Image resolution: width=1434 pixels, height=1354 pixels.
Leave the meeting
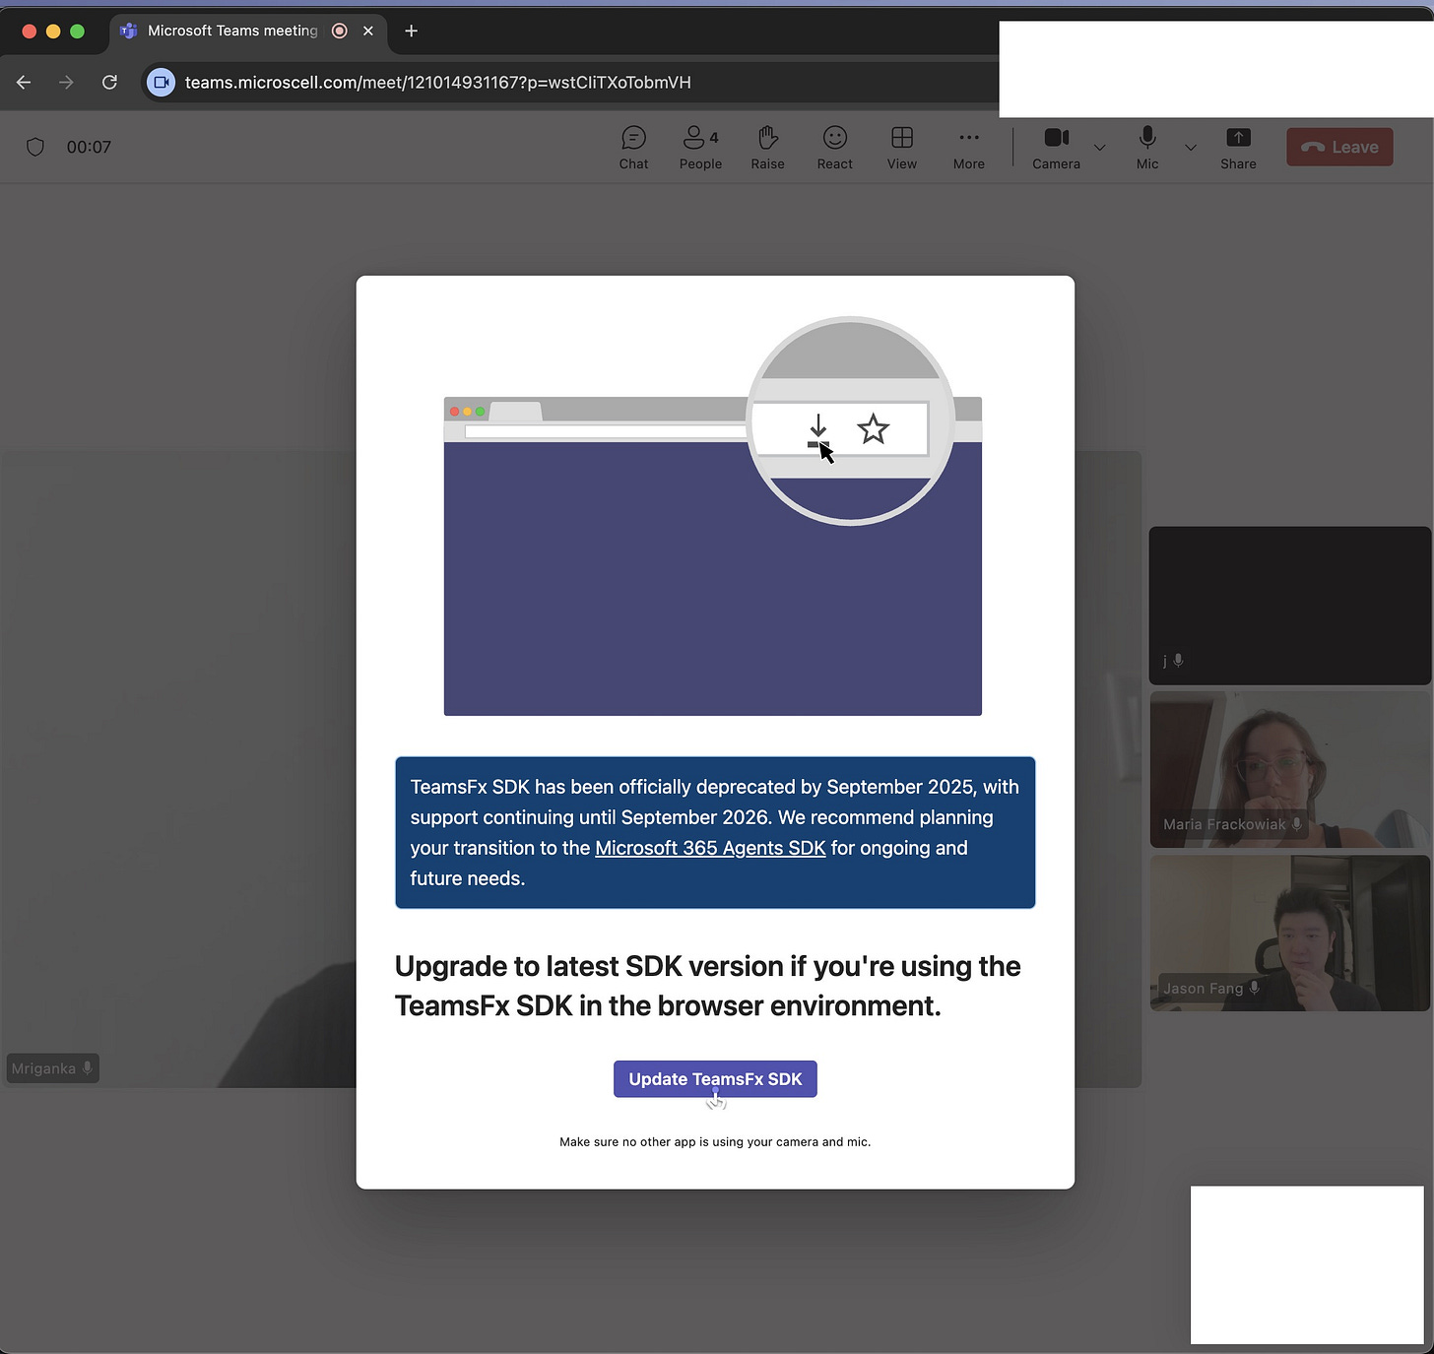click(1339, 147)
